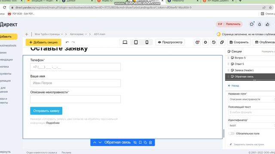Bookmark this page with star icon

coord(270,8)
